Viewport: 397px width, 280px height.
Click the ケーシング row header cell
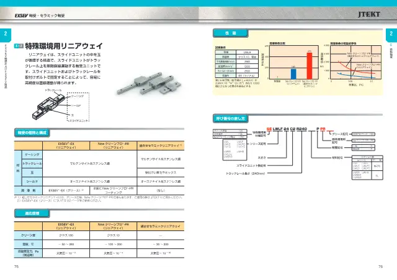click(x=32, y=154)
